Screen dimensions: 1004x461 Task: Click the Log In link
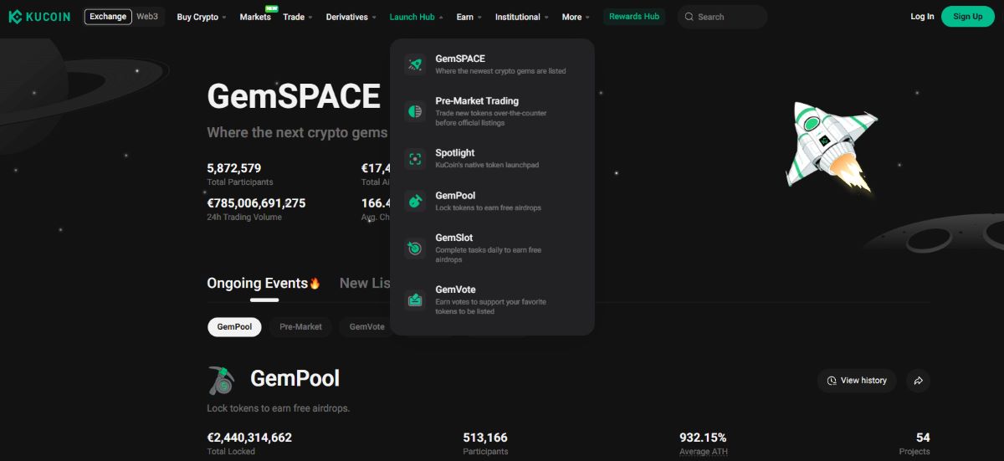coord(922,17)
